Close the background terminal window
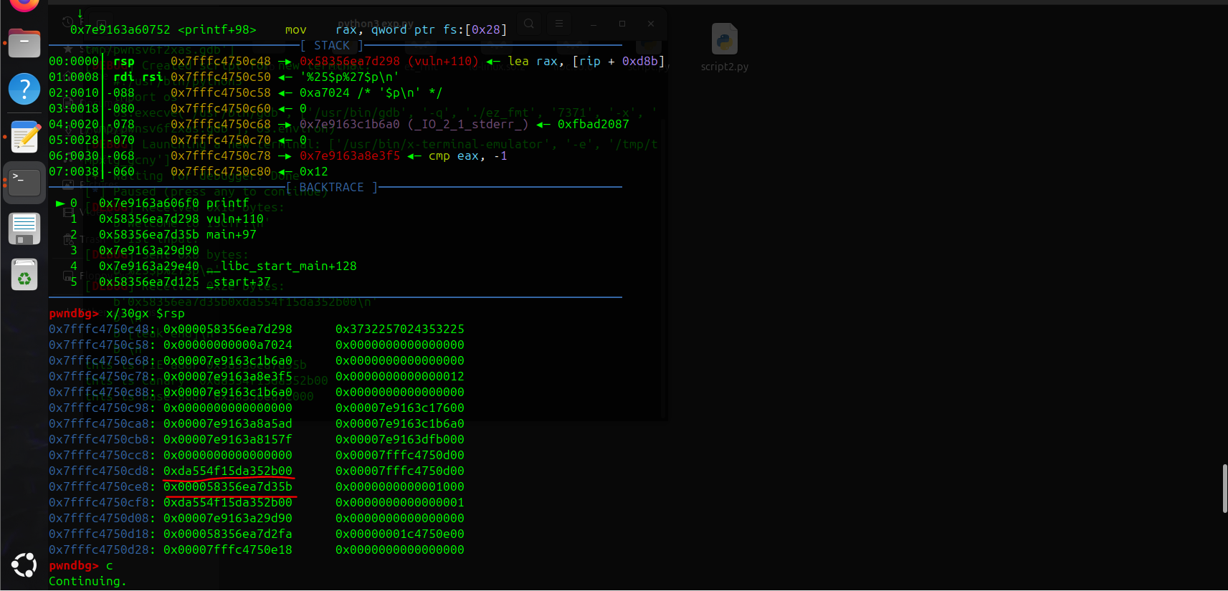Viewport: 1228px width, 591px height. (x=651, y=24)
